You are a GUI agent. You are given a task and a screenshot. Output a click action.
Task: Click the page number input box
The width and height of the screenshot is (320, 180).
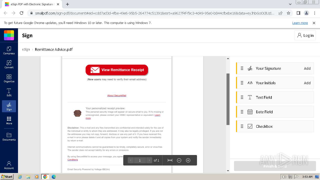tap(140, 160)
